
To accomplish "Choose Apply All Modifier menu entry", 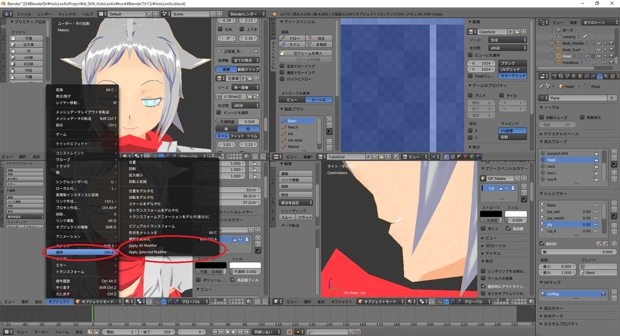I will point(143,245).
